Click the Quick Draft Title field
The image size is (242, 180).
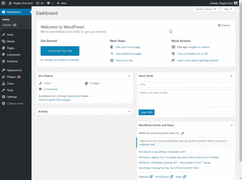pyautogui.click(x=186, y=84)
